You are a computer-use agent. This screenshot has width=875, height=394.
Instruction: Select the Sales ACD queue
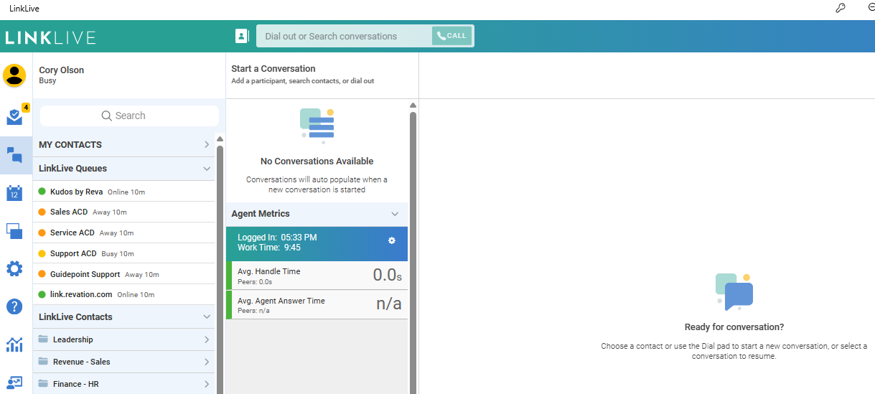[69, 212]
